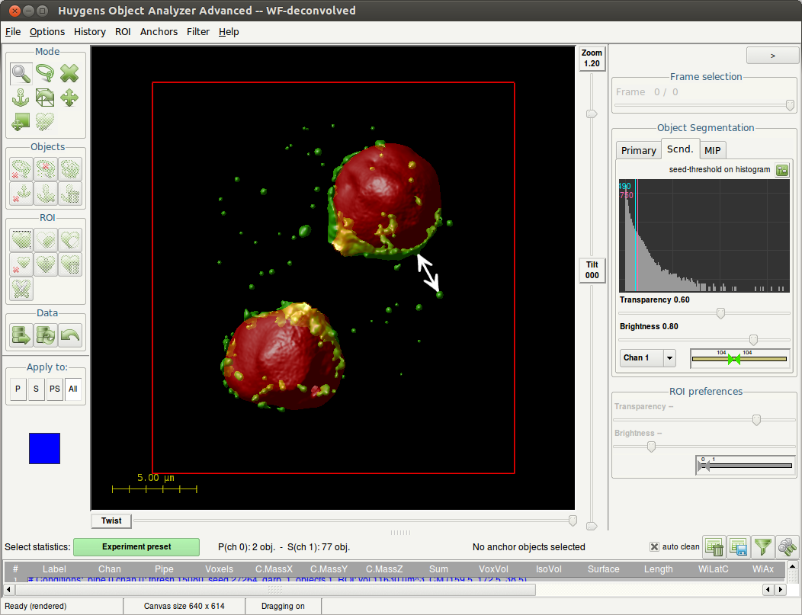Click the delete table trash icon

(714, 546)
